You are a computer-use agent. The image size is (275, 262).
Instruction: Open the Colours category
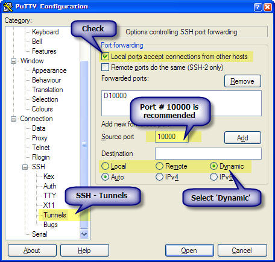tap(42, 109)
